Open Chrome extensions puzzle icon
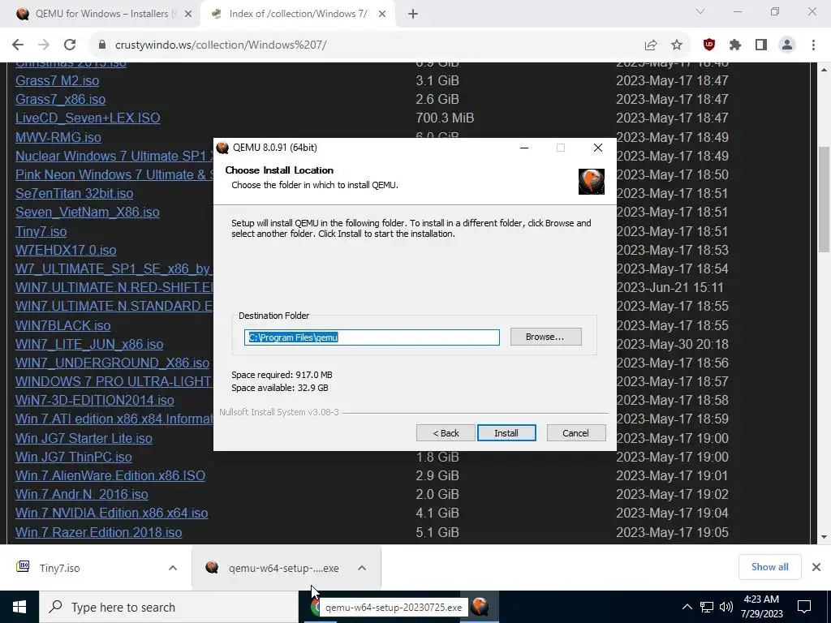Viewport: 831px width, 623px height. click(735, 45)
